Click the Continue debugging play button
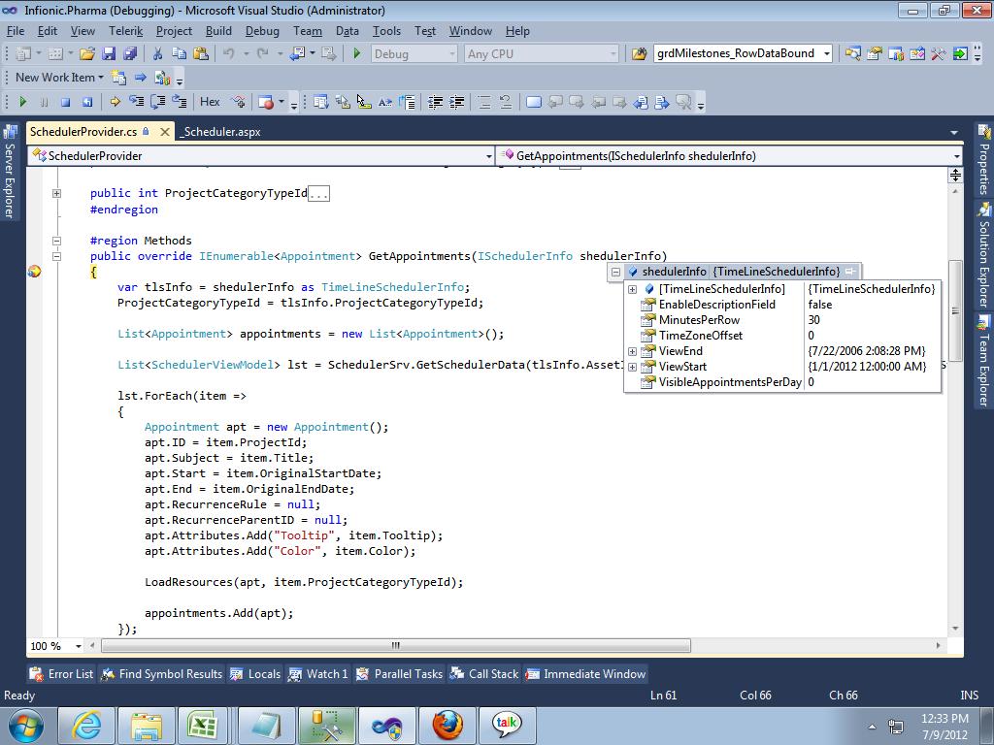This screenshot has width=994, height=745. click(x=22, y=101)
